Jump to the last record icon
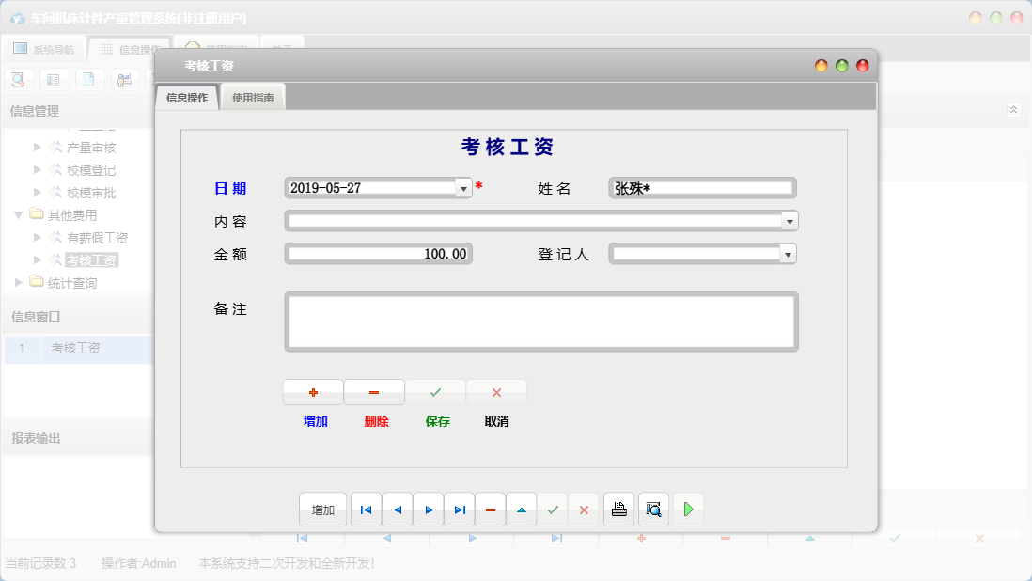This screenshot has height=581, width=1032. point(459,509)
